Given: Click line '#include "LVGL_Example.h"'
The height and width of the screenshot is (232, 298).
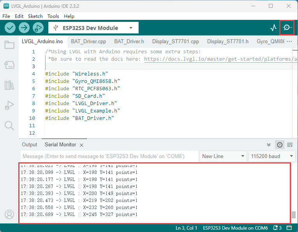Looking at the screenshot, I should click(83, 111).
